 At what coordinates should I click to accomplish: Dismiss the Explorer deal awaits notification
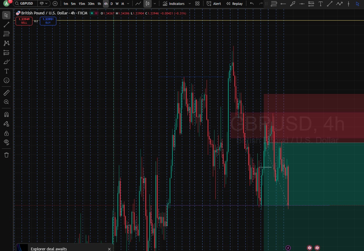point(109,249)
